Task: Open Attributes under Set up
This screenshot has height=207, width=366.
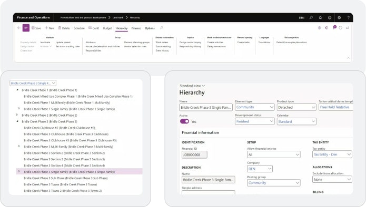Action: pyautogui.click(x=91, y=43)
